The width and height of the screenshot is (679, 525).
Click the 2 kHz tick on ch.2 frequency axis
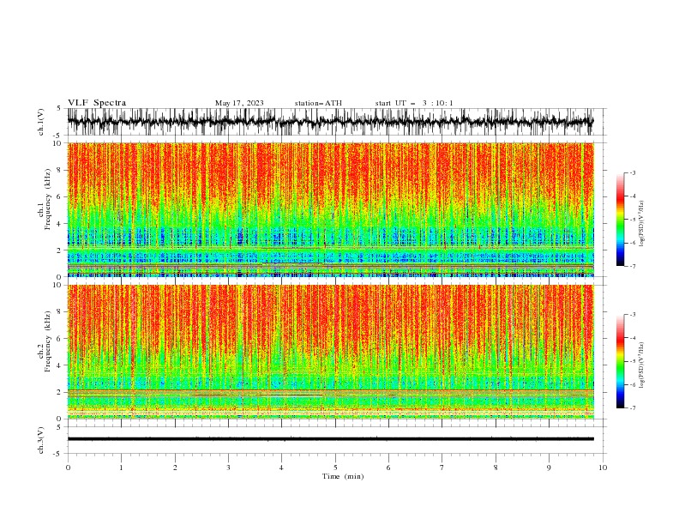61,392
